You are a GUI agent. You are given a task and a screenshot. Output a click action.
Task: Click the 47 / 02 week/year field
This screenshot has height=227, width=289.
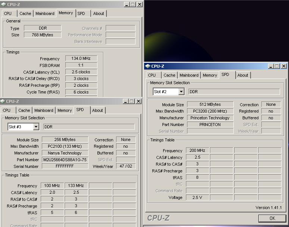(x=126, y=166)
